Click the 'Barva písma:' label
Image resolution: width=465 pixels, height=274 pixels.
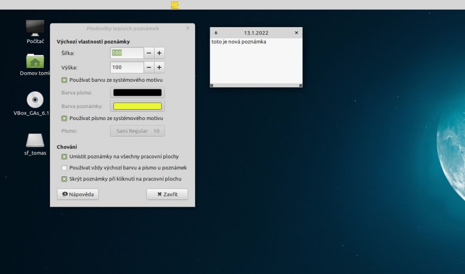tap(77, 93)
